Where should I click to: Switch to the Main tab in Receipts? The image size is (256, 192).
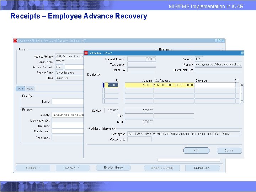20,89
